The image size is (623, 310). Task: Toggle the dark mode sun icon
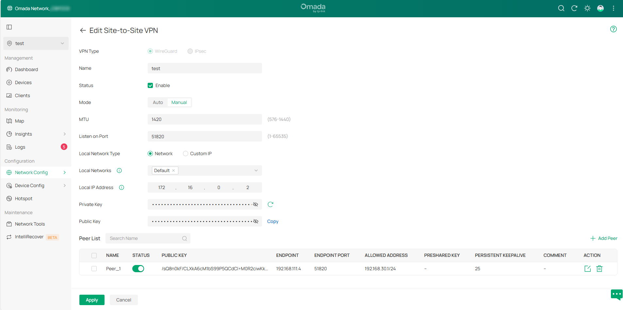click(x=587, y=8)
